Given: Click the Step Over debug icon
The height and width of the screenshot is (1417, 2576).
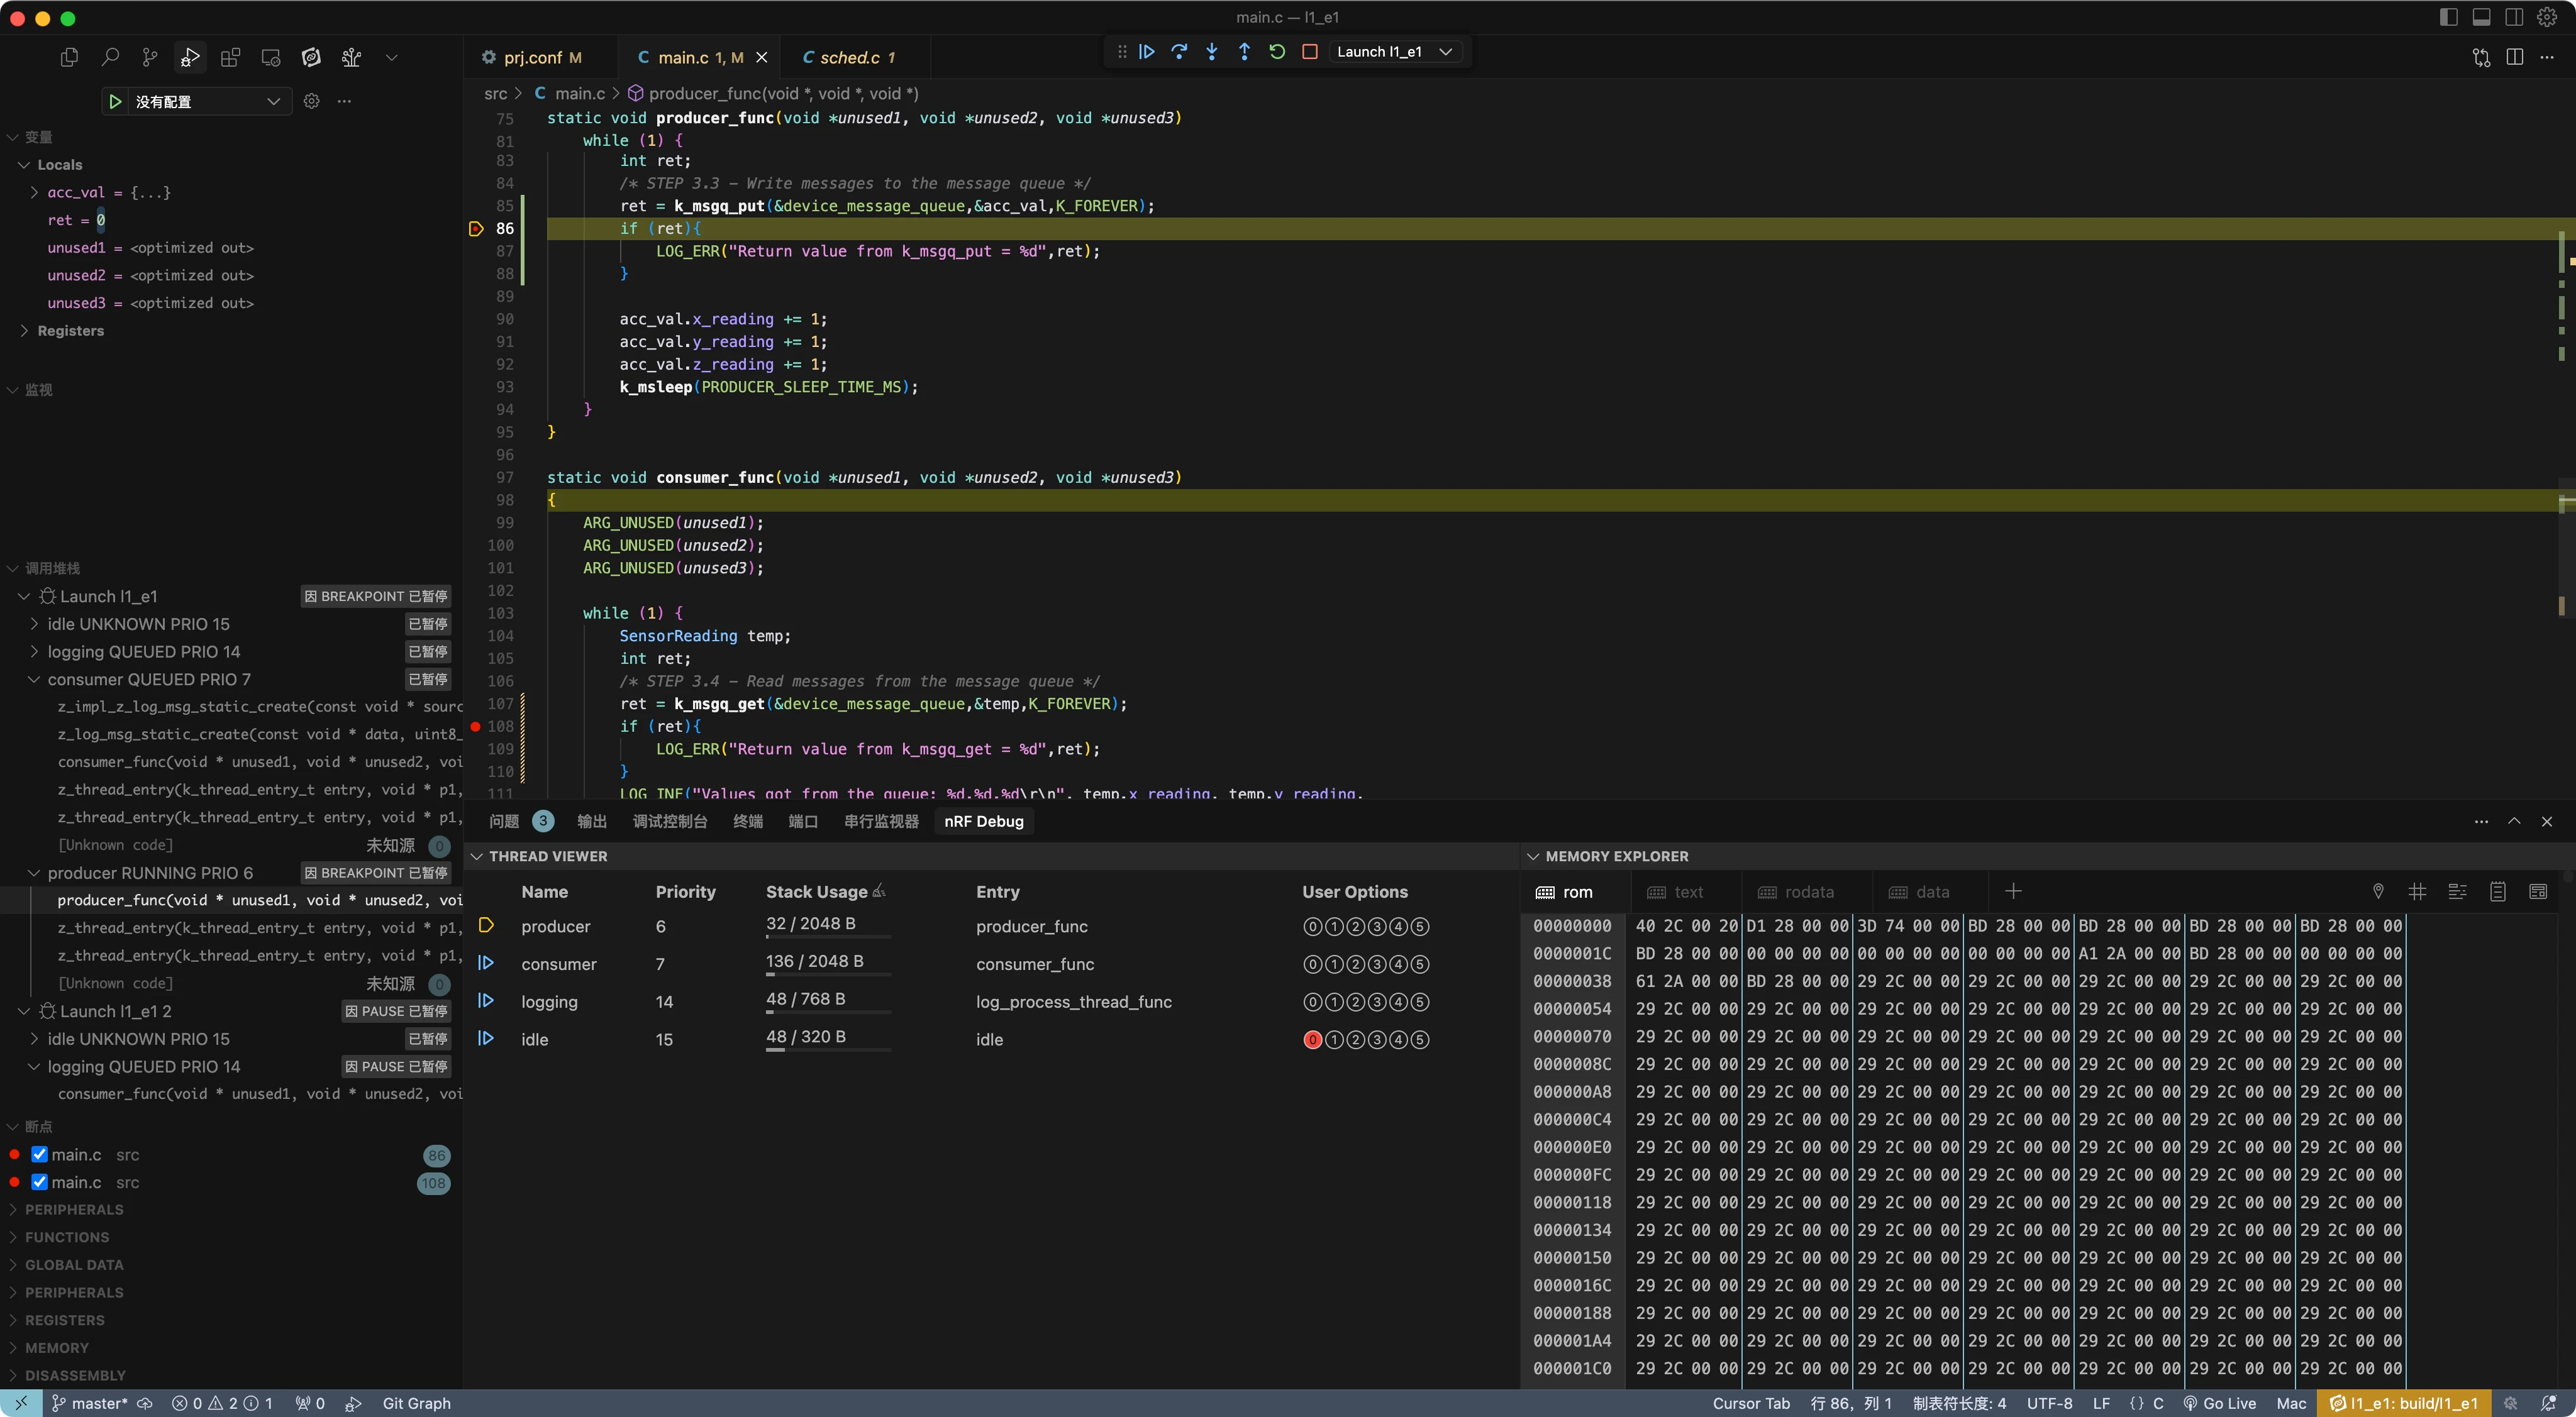Looking at the screenshot, I should (1179, 52).
